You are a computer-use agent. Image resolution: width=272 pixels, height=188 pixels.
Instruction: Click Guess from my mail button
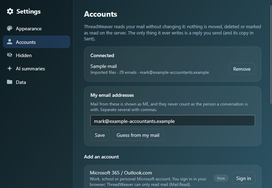pos(138,135)
